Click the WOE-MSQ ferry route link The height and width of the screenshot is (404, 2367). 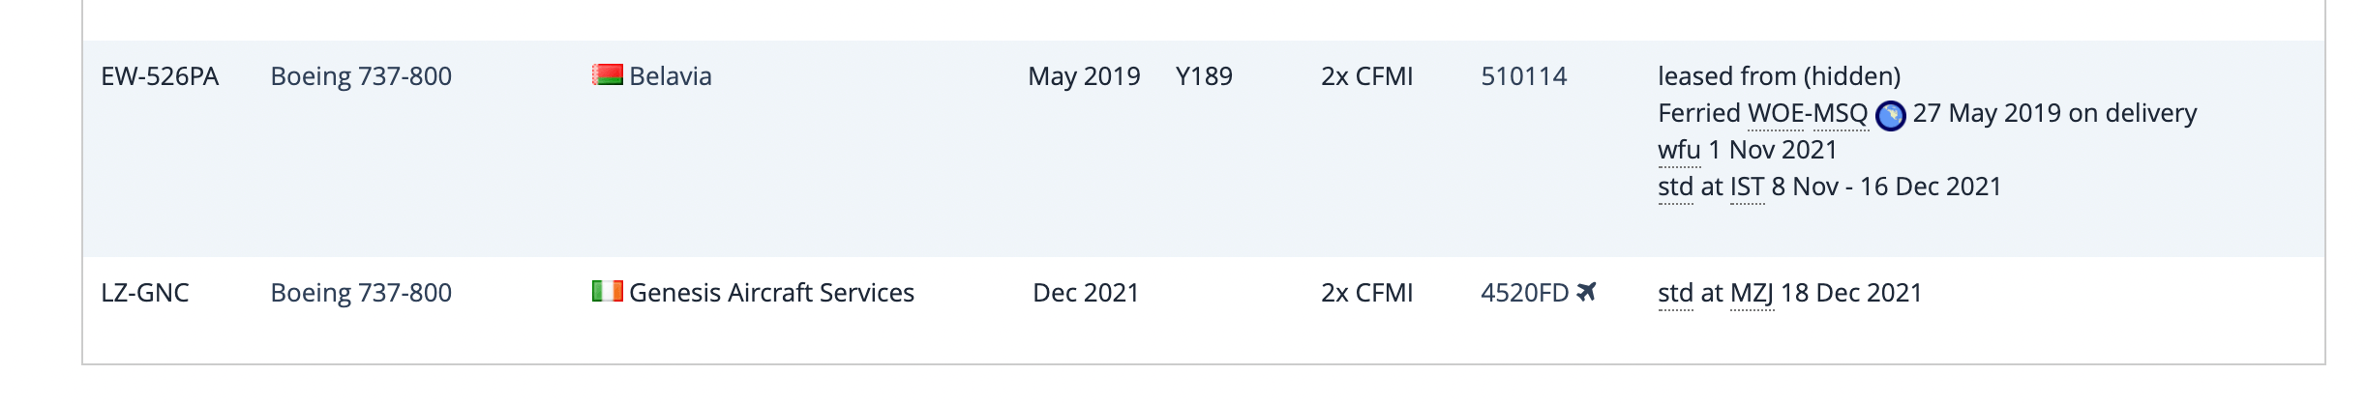tap(1808, 114)
